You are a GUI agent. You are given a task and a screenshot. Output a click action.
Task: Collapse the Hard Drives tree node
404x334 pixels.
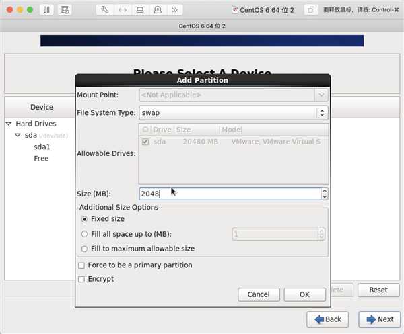pos(9,124)
